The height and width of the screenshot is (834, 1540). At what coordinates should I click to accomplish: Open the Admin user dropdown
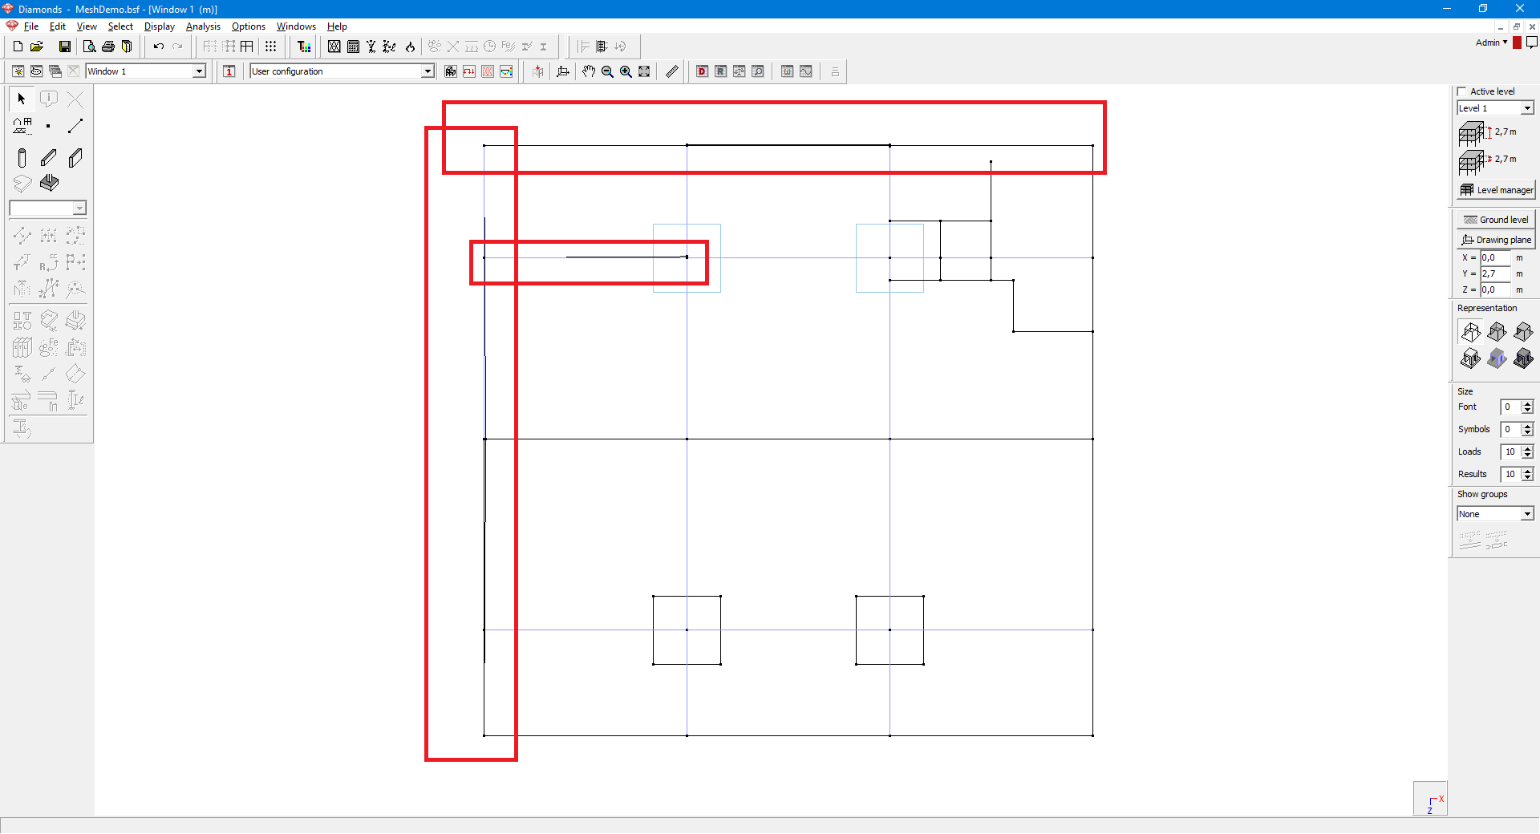pos(1491,43)
